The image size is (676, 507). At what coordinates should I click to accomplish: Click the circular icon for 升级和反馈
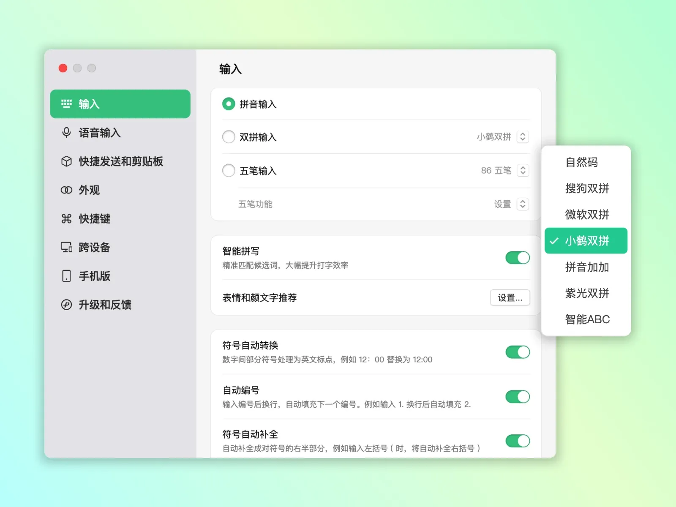click(x=66, y=305)
